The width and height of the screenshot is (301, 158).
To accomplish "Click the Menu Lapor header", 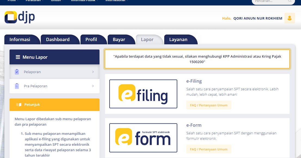I will [x=55, y=57].
